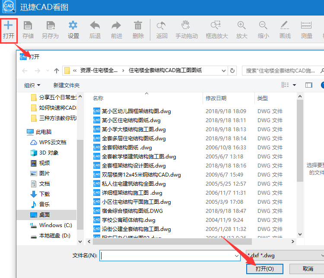The image size is (324, 278).
Task: Select 视频 in the navigation pane
Action: pyautogui.click(x=40, y=163)
